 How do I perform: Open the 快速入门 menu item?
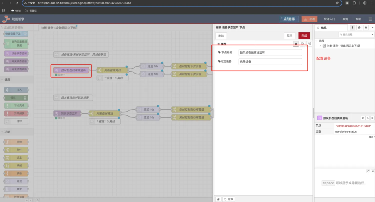pyautogui.click(x=329, y=19)
